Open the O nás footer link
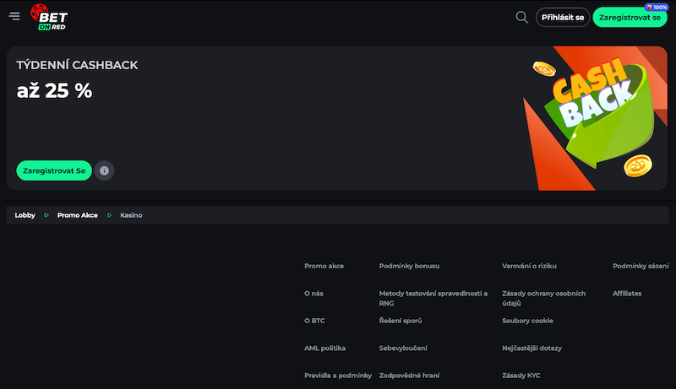 (313, 294)
